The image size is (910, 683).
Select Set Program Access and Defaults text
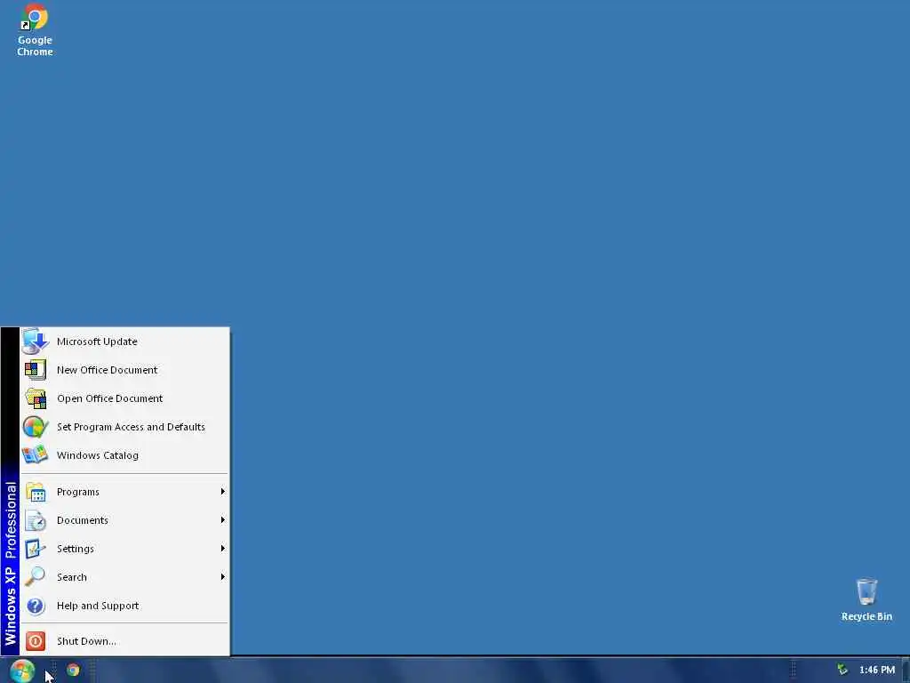131,427
